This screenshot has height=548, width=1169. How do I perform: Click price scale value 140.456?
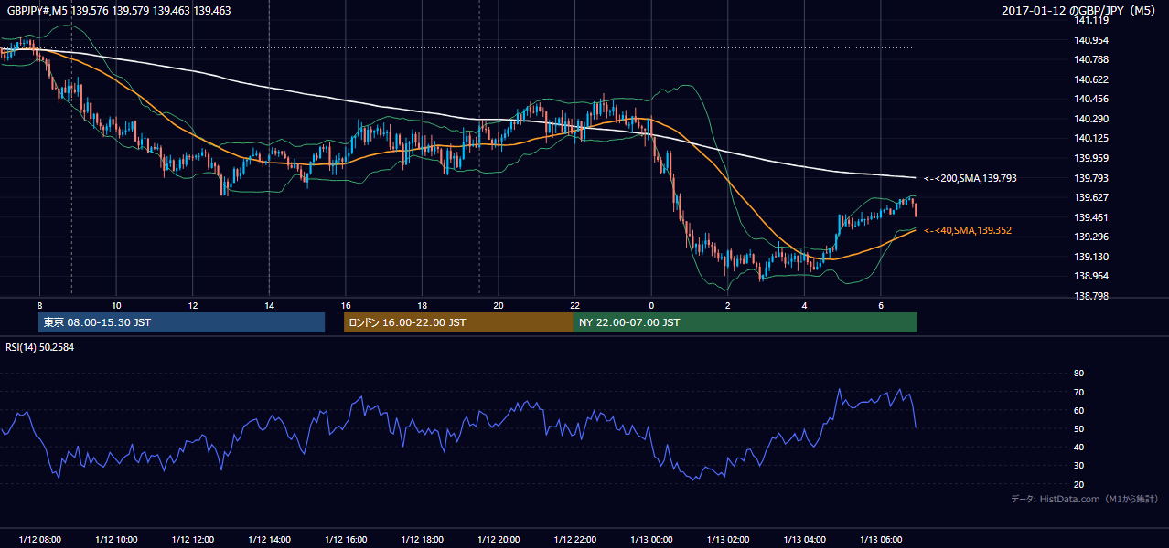pyautogui.click(x=1093, y=100)
